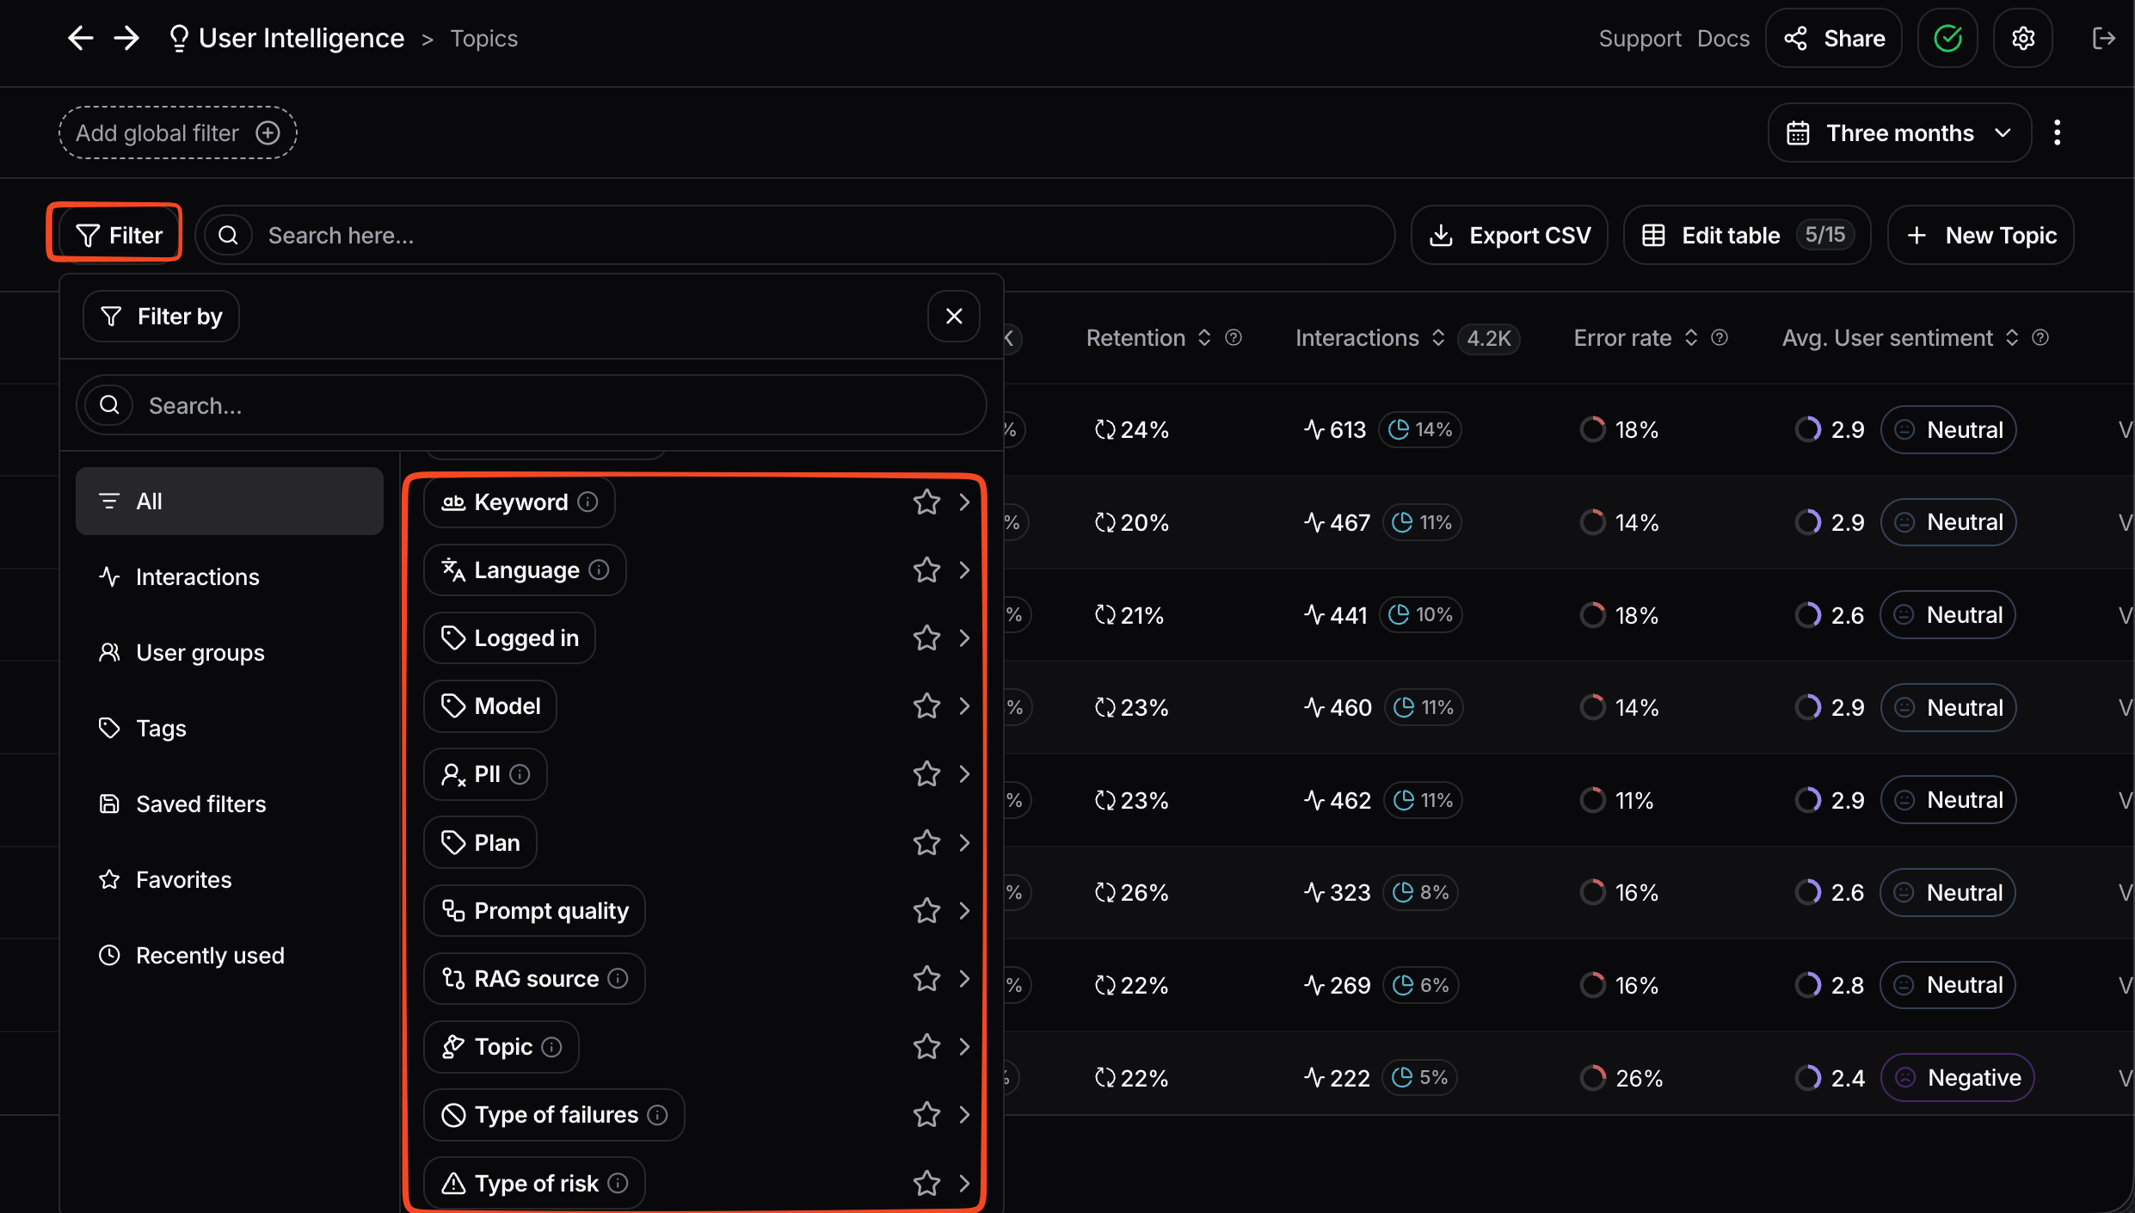Click the Error rate column help icon
This screenshot has height=1213, width=2135.
coord(1720,337)
